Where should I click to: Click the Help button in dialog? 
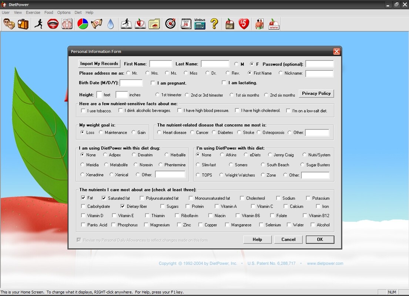257,239
